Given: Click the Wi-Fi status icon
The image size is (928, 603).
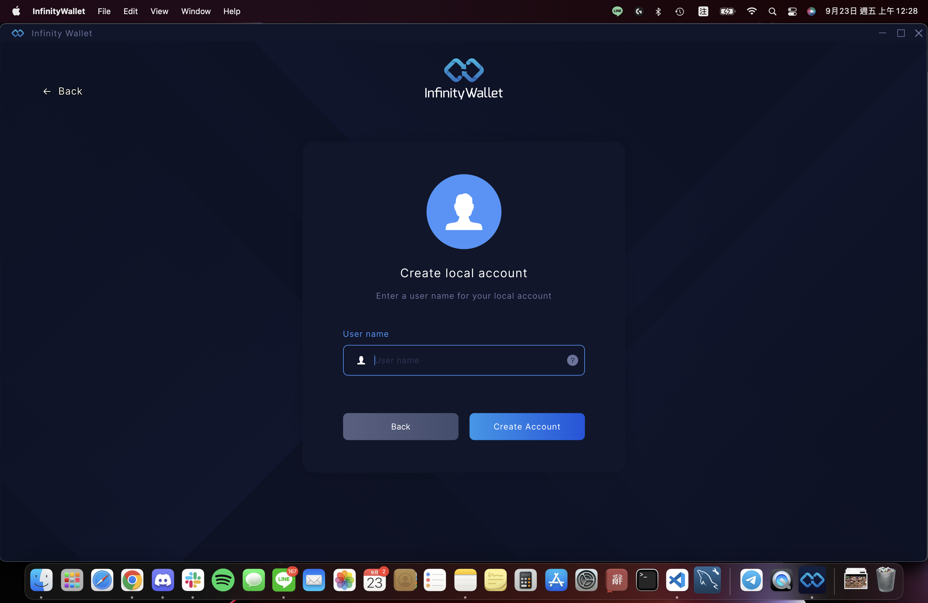Looking at the screenshot, I should tap(751, 11).
